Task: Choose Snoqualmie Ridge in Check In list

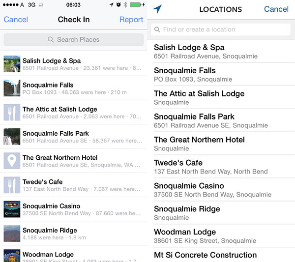Action: [x=73, y=233]
